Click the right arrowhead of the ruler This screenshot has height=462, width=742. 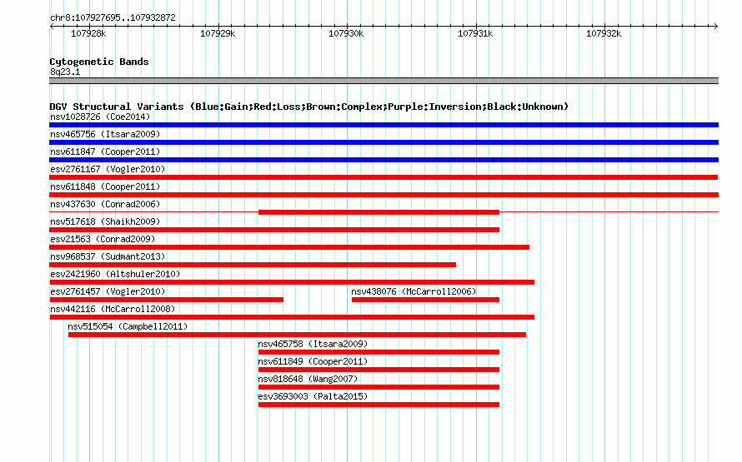tap(716, 27)
